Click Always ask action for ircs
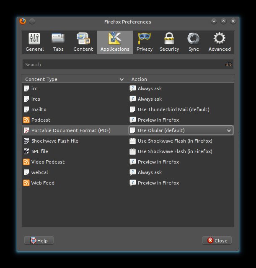 [150, 99]
